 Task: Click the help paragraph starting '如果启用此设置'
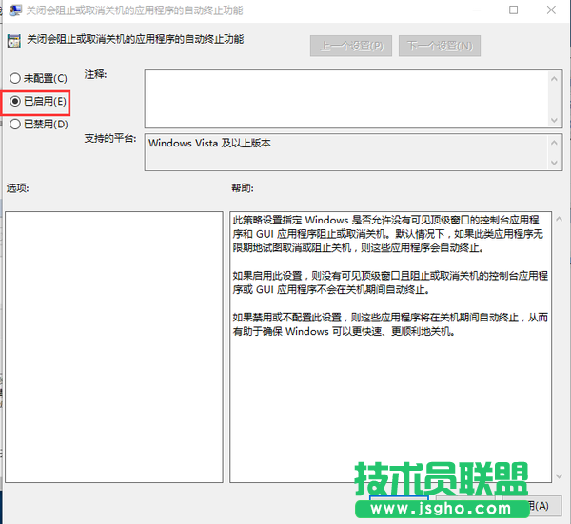pos(390,282)
